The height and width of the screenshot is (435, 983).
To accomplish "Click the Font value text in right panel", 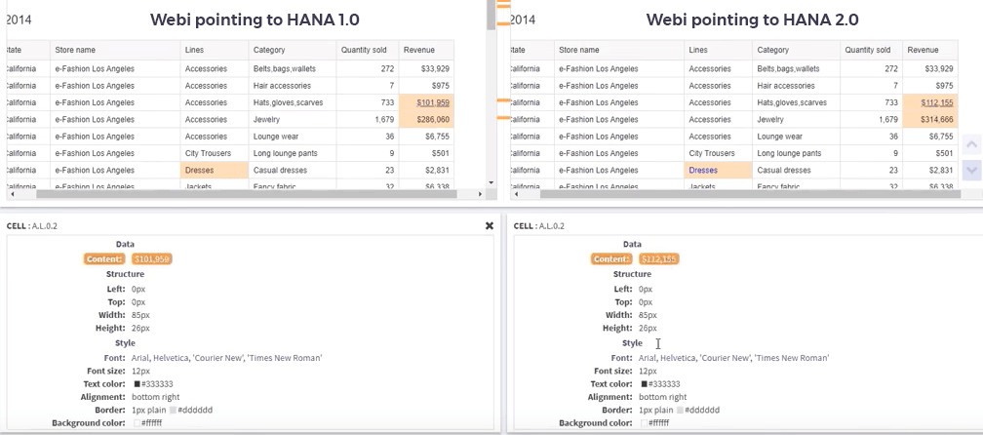I will (733, 358).
